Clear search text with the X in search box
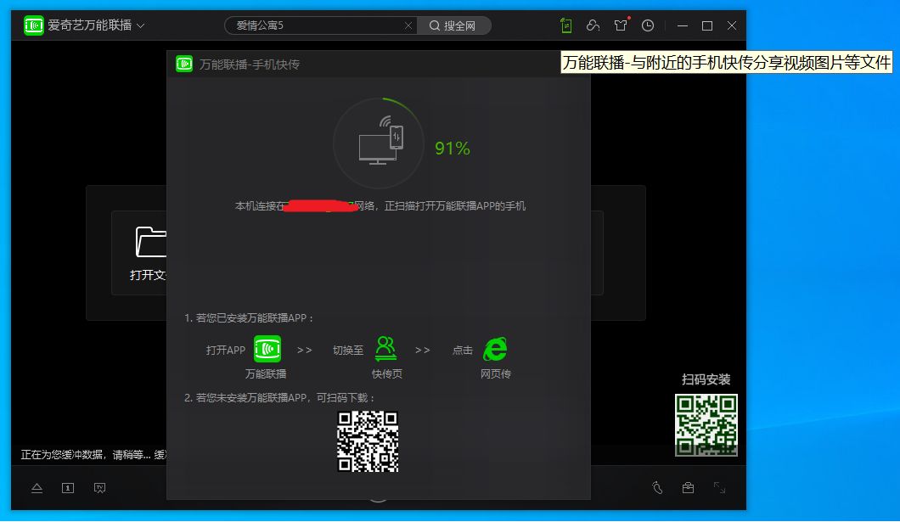Viewport: 900px width, 522px height. (408, 25)
